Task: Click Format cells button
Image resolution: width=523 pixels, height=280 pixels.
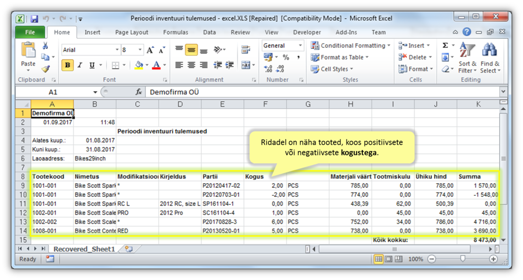Action: [x=416, y=69]
